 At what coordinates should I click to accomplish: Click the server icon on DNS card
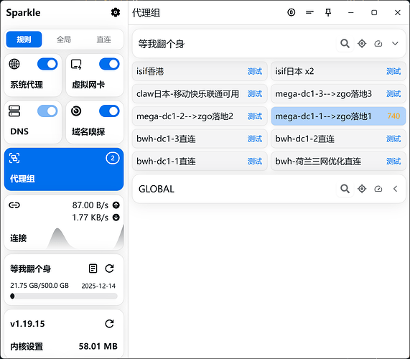tap(14, 111)
